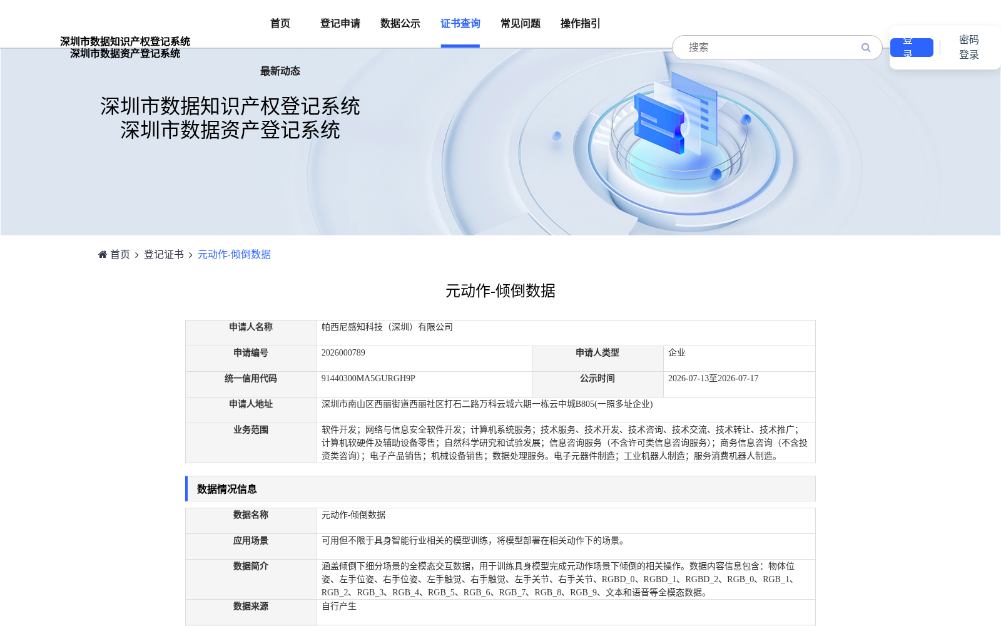
Task: Click the banner title 深圳市数据知识产权登记系统
Action: (230, 106)
